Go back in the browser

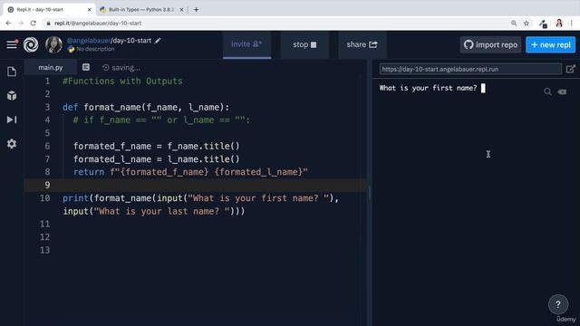coord(8,23)
